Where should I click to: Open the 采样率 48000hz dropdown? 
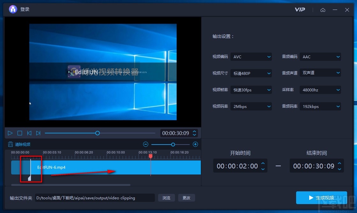click(x=320, y=90)
